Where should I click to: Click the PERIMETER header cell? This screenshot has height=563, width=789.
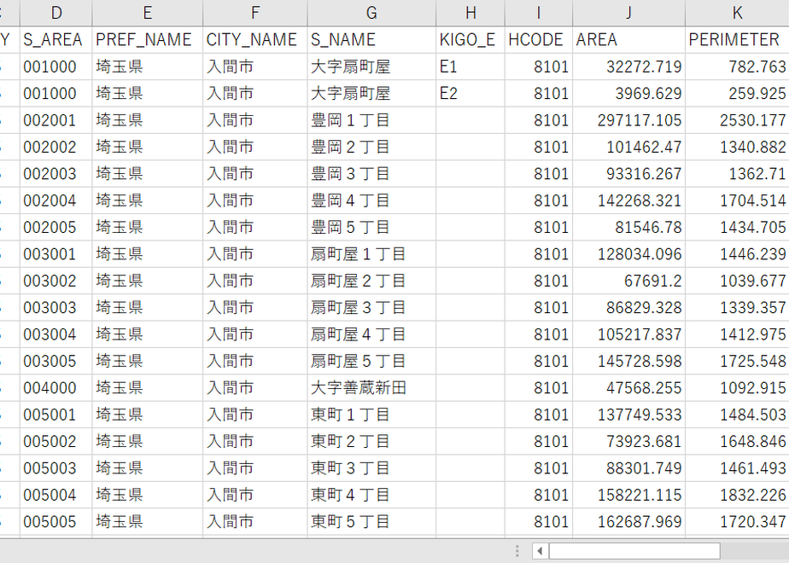[x=737, y=40]
